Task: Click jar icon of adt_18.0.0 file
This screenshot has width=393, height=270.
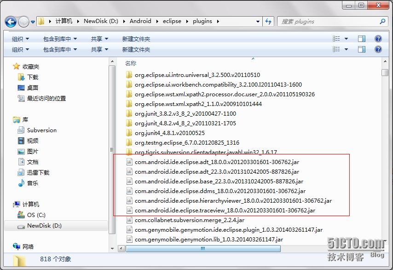Action: [x=129, y=162]
